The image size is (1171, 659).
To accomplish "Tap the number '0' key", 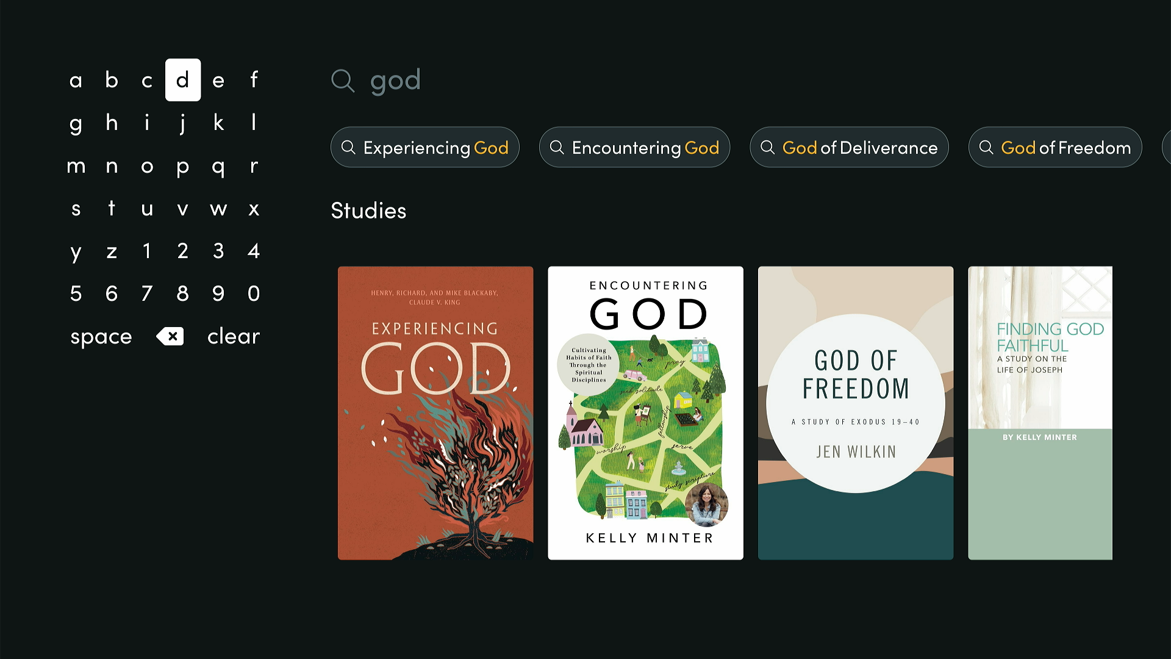I will 254,293.
